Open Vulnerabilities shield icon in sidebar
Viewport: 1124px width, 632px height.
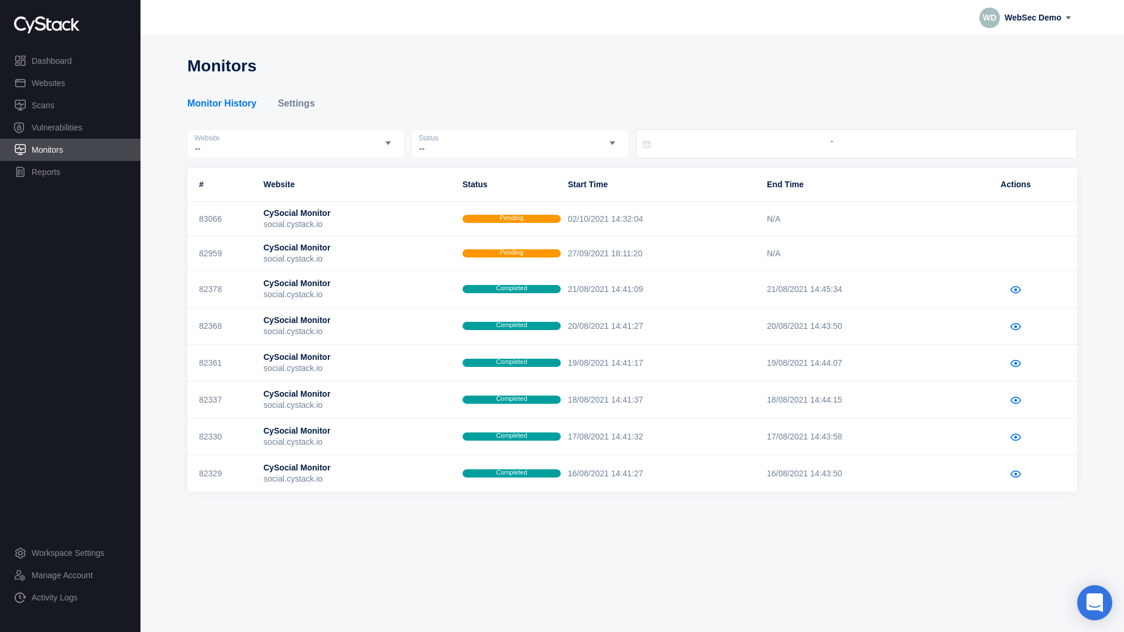coord(19,128)
